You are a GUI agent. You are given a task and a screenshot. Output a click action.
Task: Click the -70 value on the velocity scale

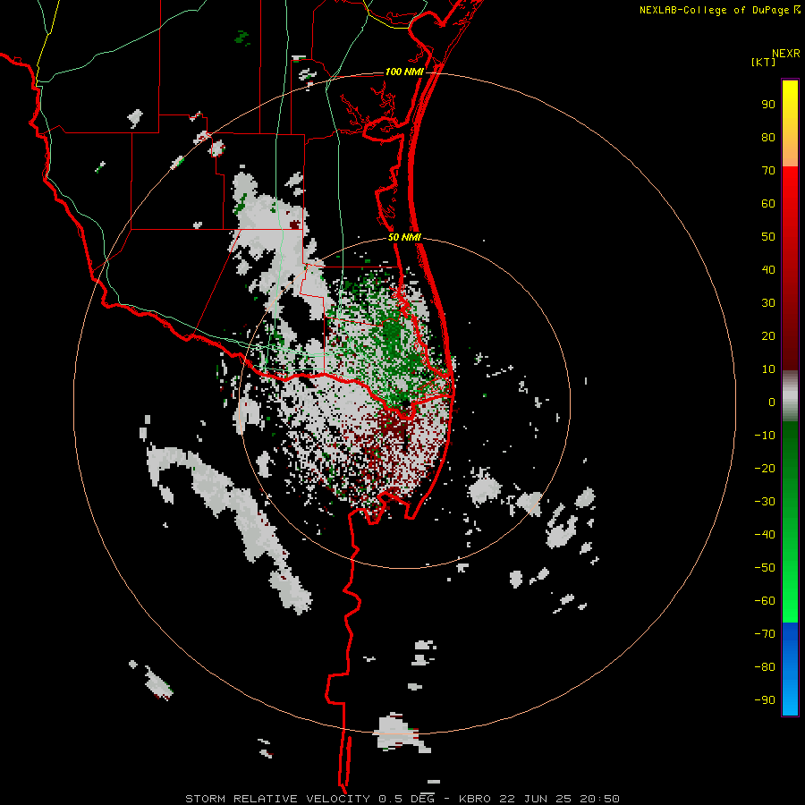[x=765, y=634]
